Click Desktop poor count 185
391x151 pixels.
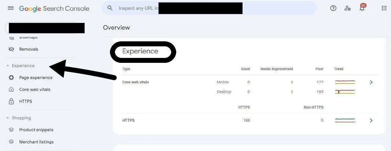[320, 92]
